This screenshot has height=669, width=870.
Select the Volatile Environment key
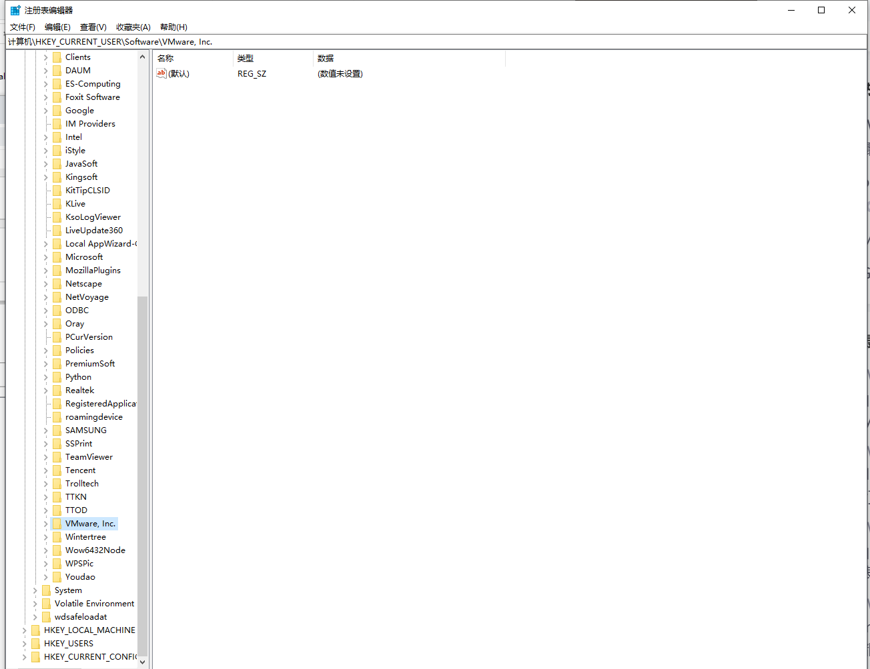pyautogui.click(x=94, y=604)
